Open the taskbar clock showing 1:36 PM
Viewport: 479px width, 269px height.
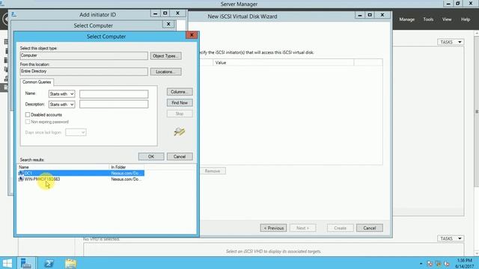pos(464,263)
